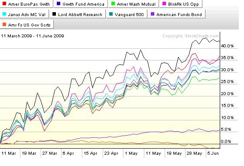Click the red Amer EuroPac Gwth color swatch
The image size is (244, 166).
4,3
